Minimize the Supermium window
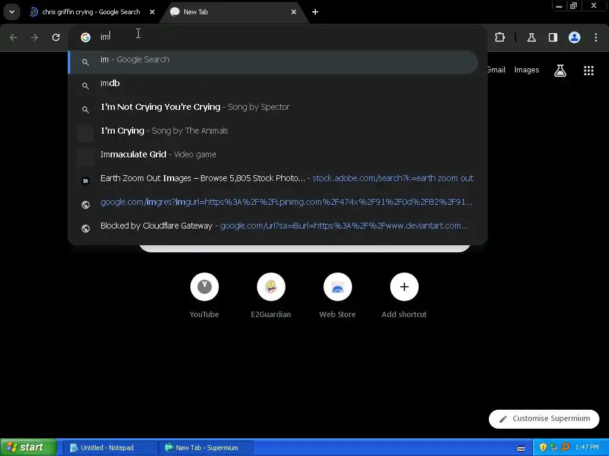The width and height of the screenshot is (609, 456). coord(559,6)
